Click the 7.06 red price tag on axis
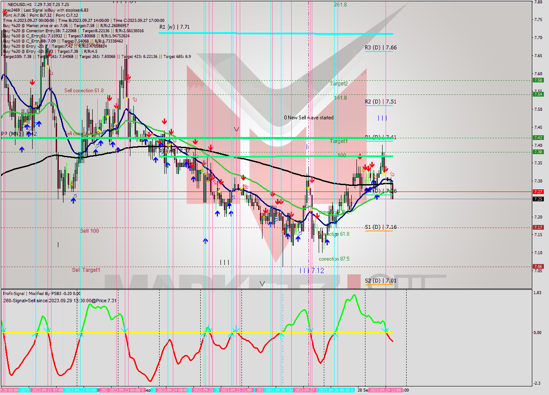The height and width of the screenshot is (395, 549). pyautogui.click(x=538, y=266)
